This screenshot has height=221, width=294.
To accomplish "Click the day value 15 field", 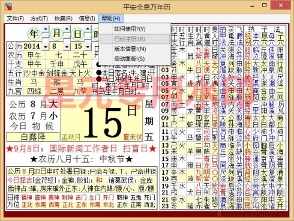I will point(78,46).
